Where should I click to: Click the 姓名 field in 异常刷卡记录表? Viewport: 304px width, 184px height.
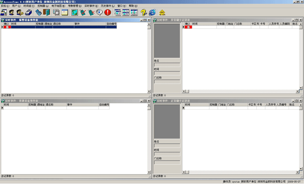[167, 65]
